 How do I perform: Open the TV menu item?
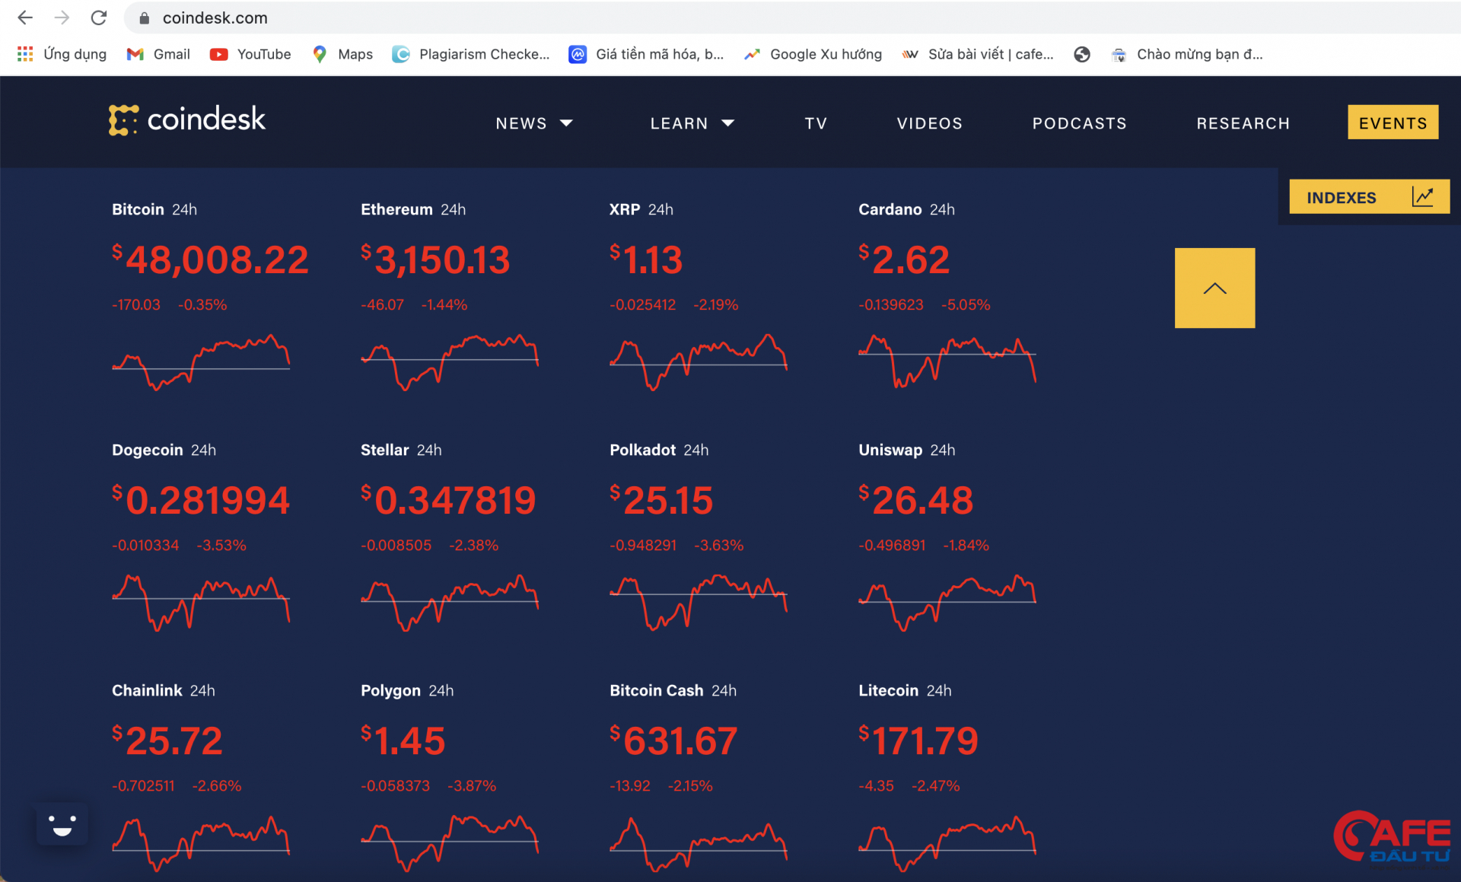(816, 123)
